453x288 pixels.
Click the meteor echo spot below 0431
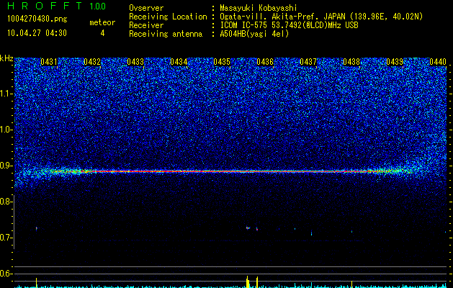[37, 228]
